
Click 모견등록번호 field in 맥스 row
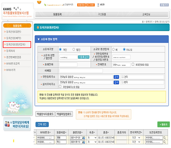(154, 142)
